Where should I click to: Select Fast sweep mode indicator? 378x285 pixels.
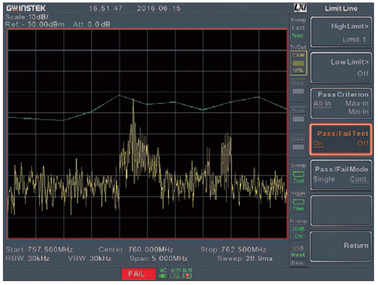click(298, 28)
